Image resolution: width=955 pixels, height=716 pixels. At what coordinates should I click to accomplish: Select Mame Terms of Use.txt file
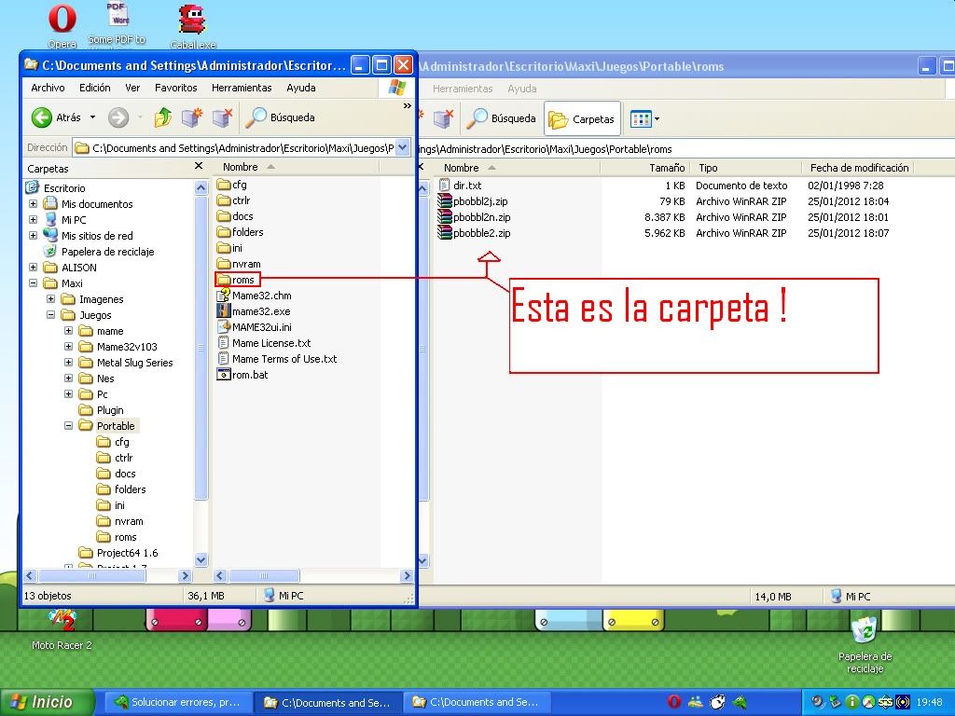(x=277, y=359)
